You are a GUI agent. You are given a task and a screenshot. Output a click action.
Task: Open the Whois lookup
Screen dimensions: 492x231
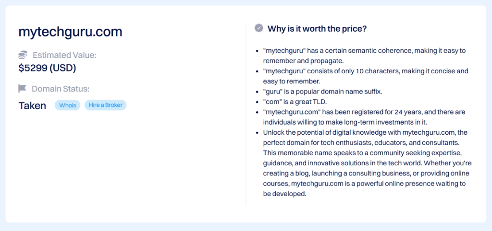pyautogui.click(x=68, y=105)
